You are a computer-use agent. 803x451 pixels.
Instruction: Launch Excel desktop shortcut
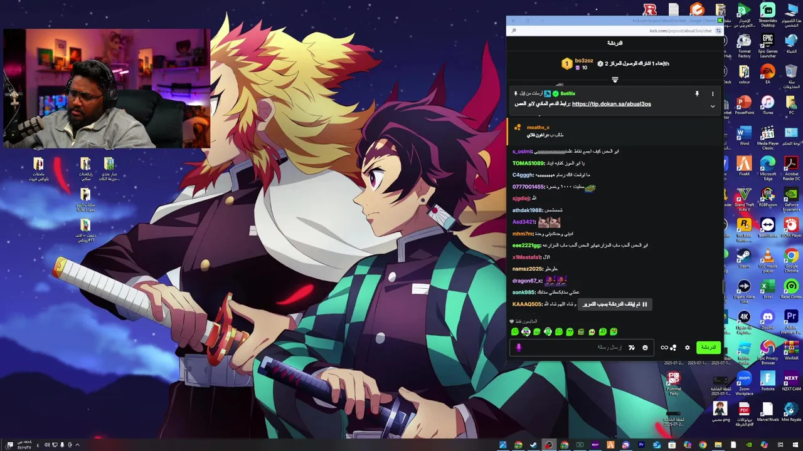click(768, 289)
